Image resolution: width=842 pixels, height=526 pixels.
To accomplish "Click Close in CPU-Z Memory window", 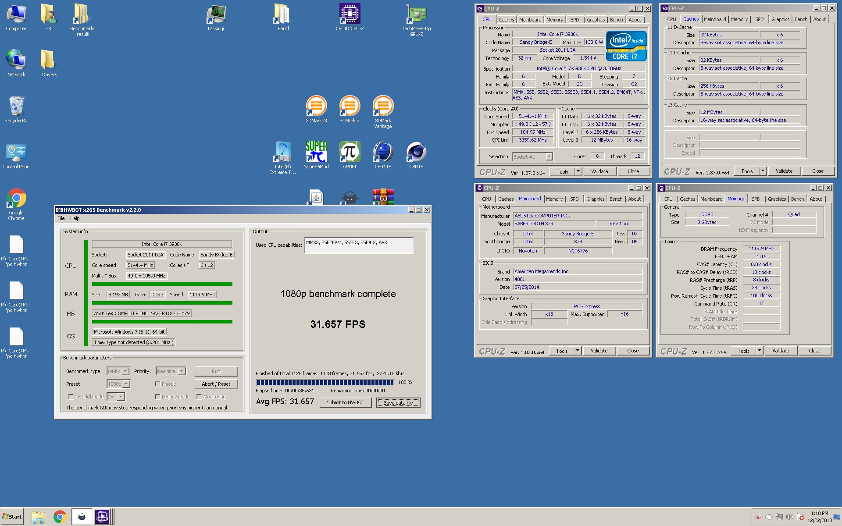I will [814, 351].
